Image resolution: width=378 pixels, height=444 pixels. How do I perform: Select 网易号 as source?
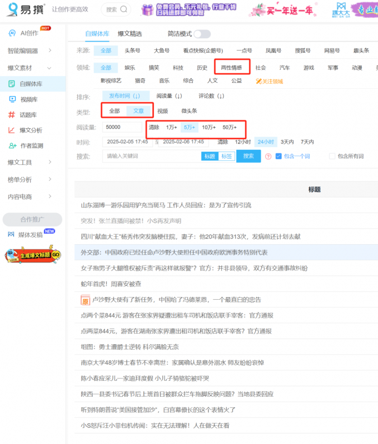[x=332, y=51]
